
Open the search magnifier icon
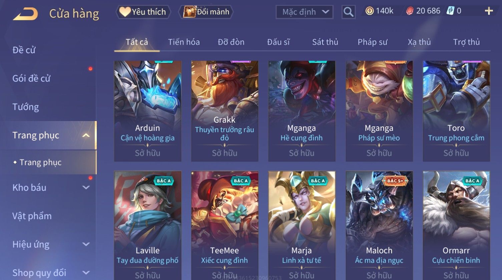(x=348, y=12)
